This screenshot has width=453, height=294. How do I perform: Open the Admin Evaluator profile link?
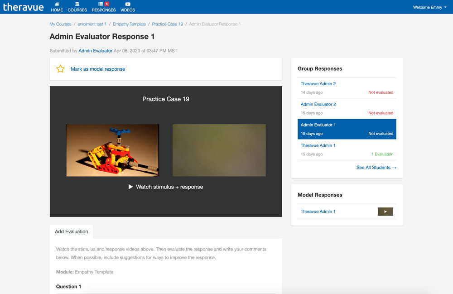(95, 51)
